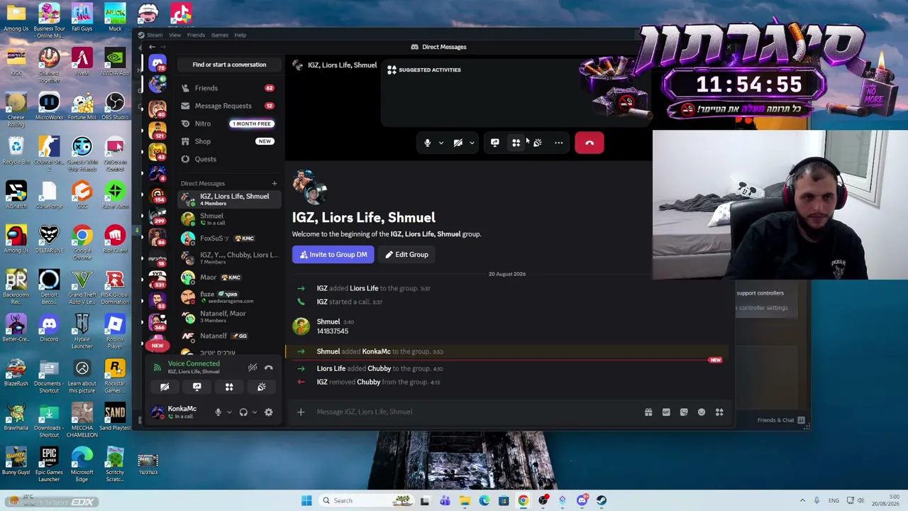The image size is (908, 511).
Task: Open the fuze direct message
Action: pos(228,297)
